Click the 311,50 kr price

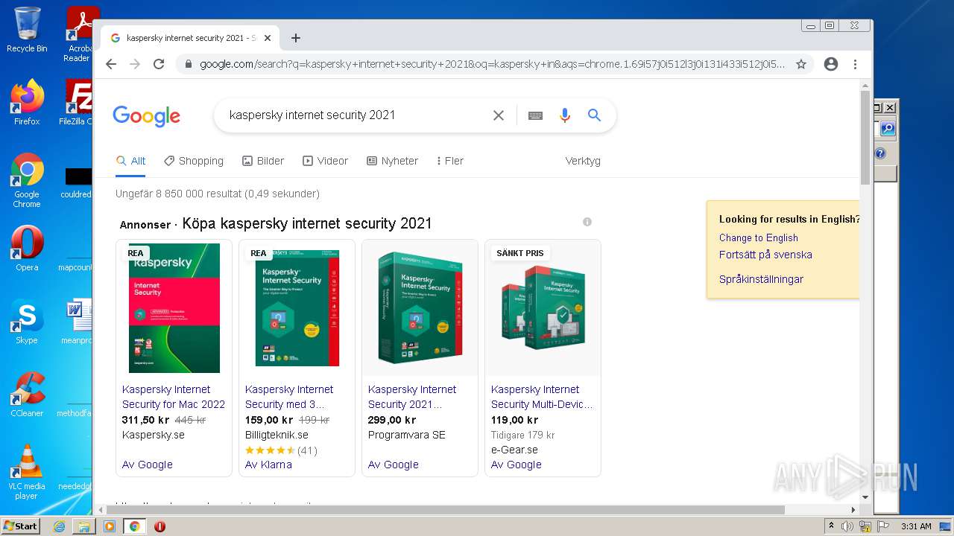145,420
